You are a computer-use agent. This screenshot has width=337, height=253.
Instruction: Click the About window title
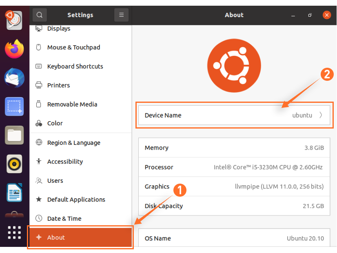[x=234, y=15]
